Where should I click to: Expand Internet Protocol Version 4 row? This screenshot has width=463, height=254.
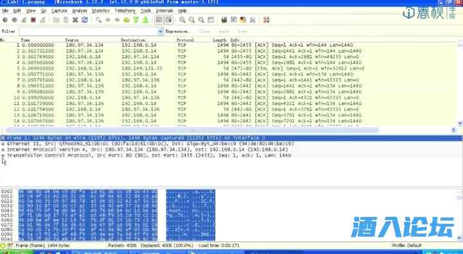(x=3, y=149)
